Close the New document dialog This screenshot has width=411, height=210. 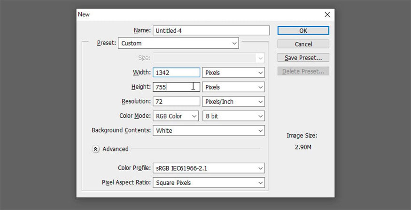[327, 15]
